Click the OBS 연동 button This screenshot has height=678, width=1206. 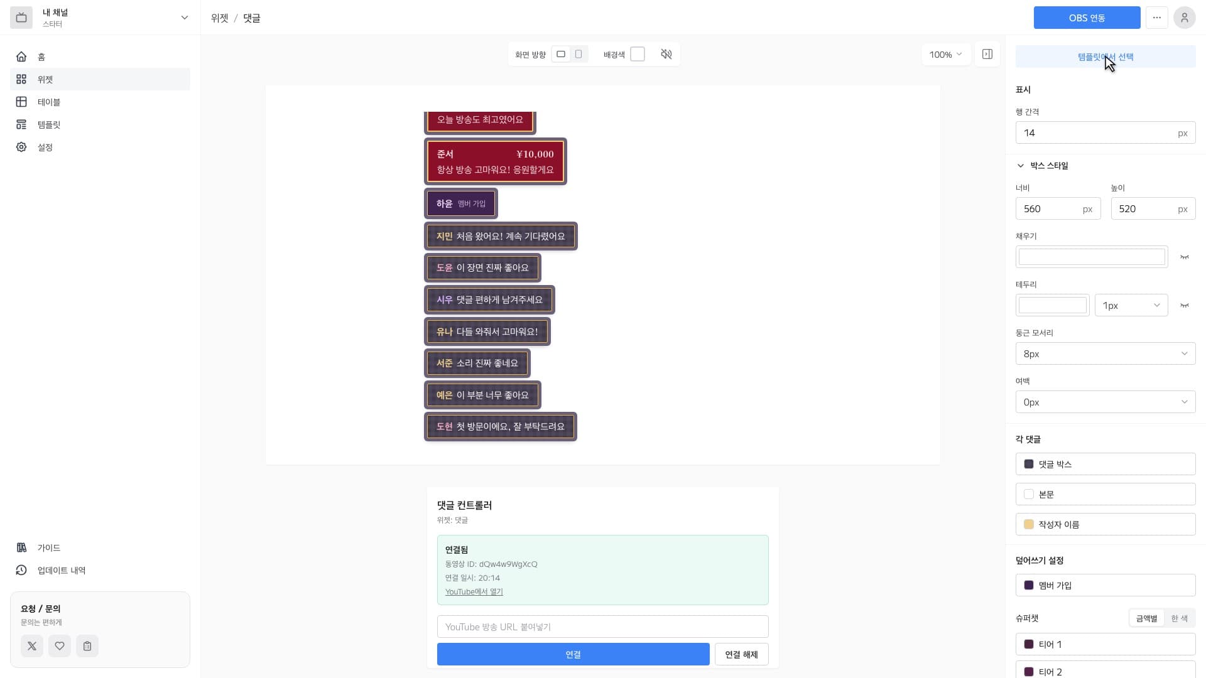click(x=1087, y=18)
